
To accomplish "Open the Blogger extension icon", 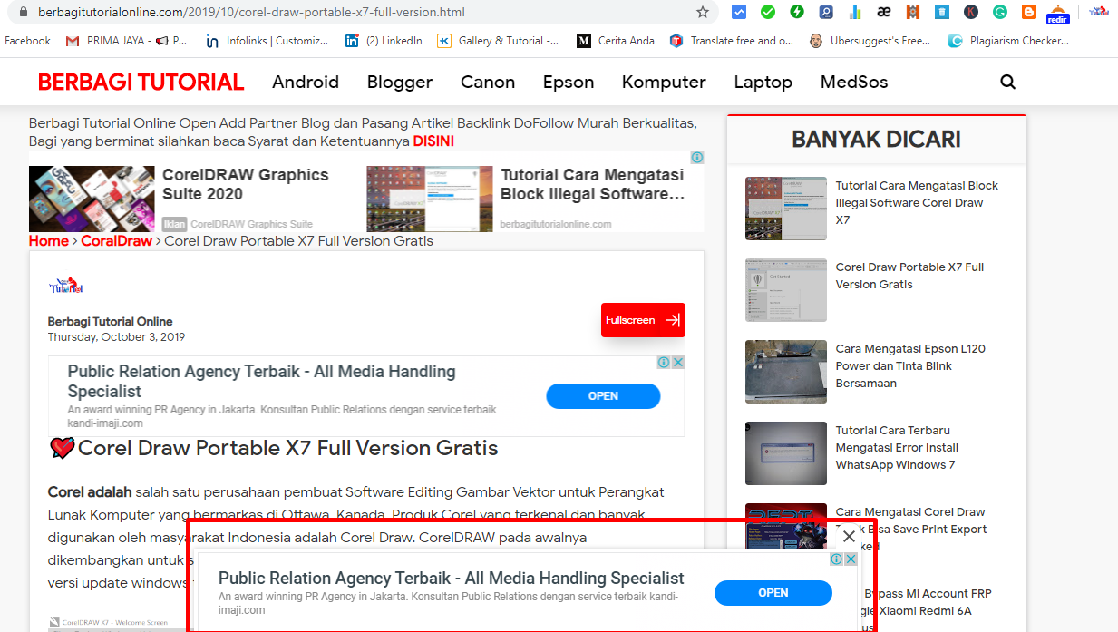I will [1029, 12].
